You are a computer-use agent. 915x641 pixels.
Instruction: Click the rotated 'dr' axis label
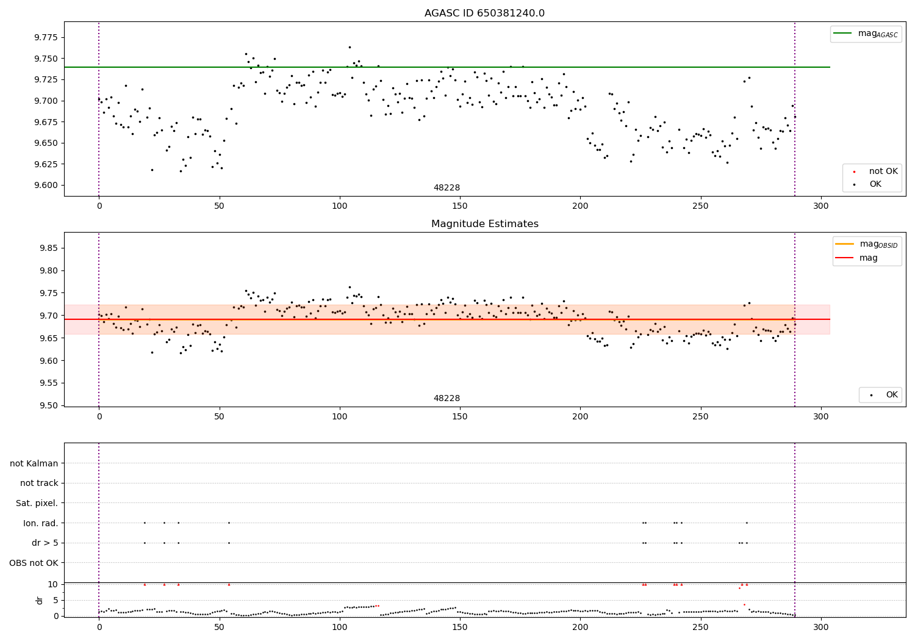pyautogui.click(x=40, y=600)
